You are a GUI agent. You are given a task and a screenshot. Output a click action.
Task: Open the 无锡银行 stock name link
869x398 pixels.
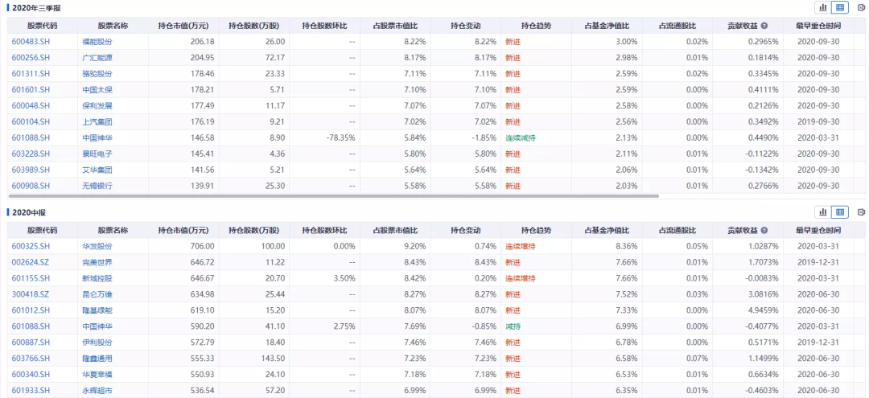click(97, 186)
